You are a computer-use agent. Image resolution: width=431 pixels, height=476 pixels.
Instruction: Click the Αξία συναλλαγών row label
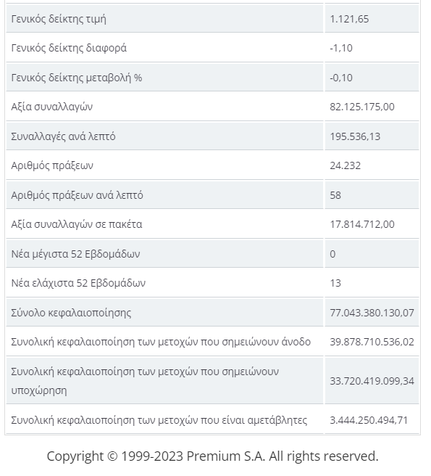coord(52,107)
